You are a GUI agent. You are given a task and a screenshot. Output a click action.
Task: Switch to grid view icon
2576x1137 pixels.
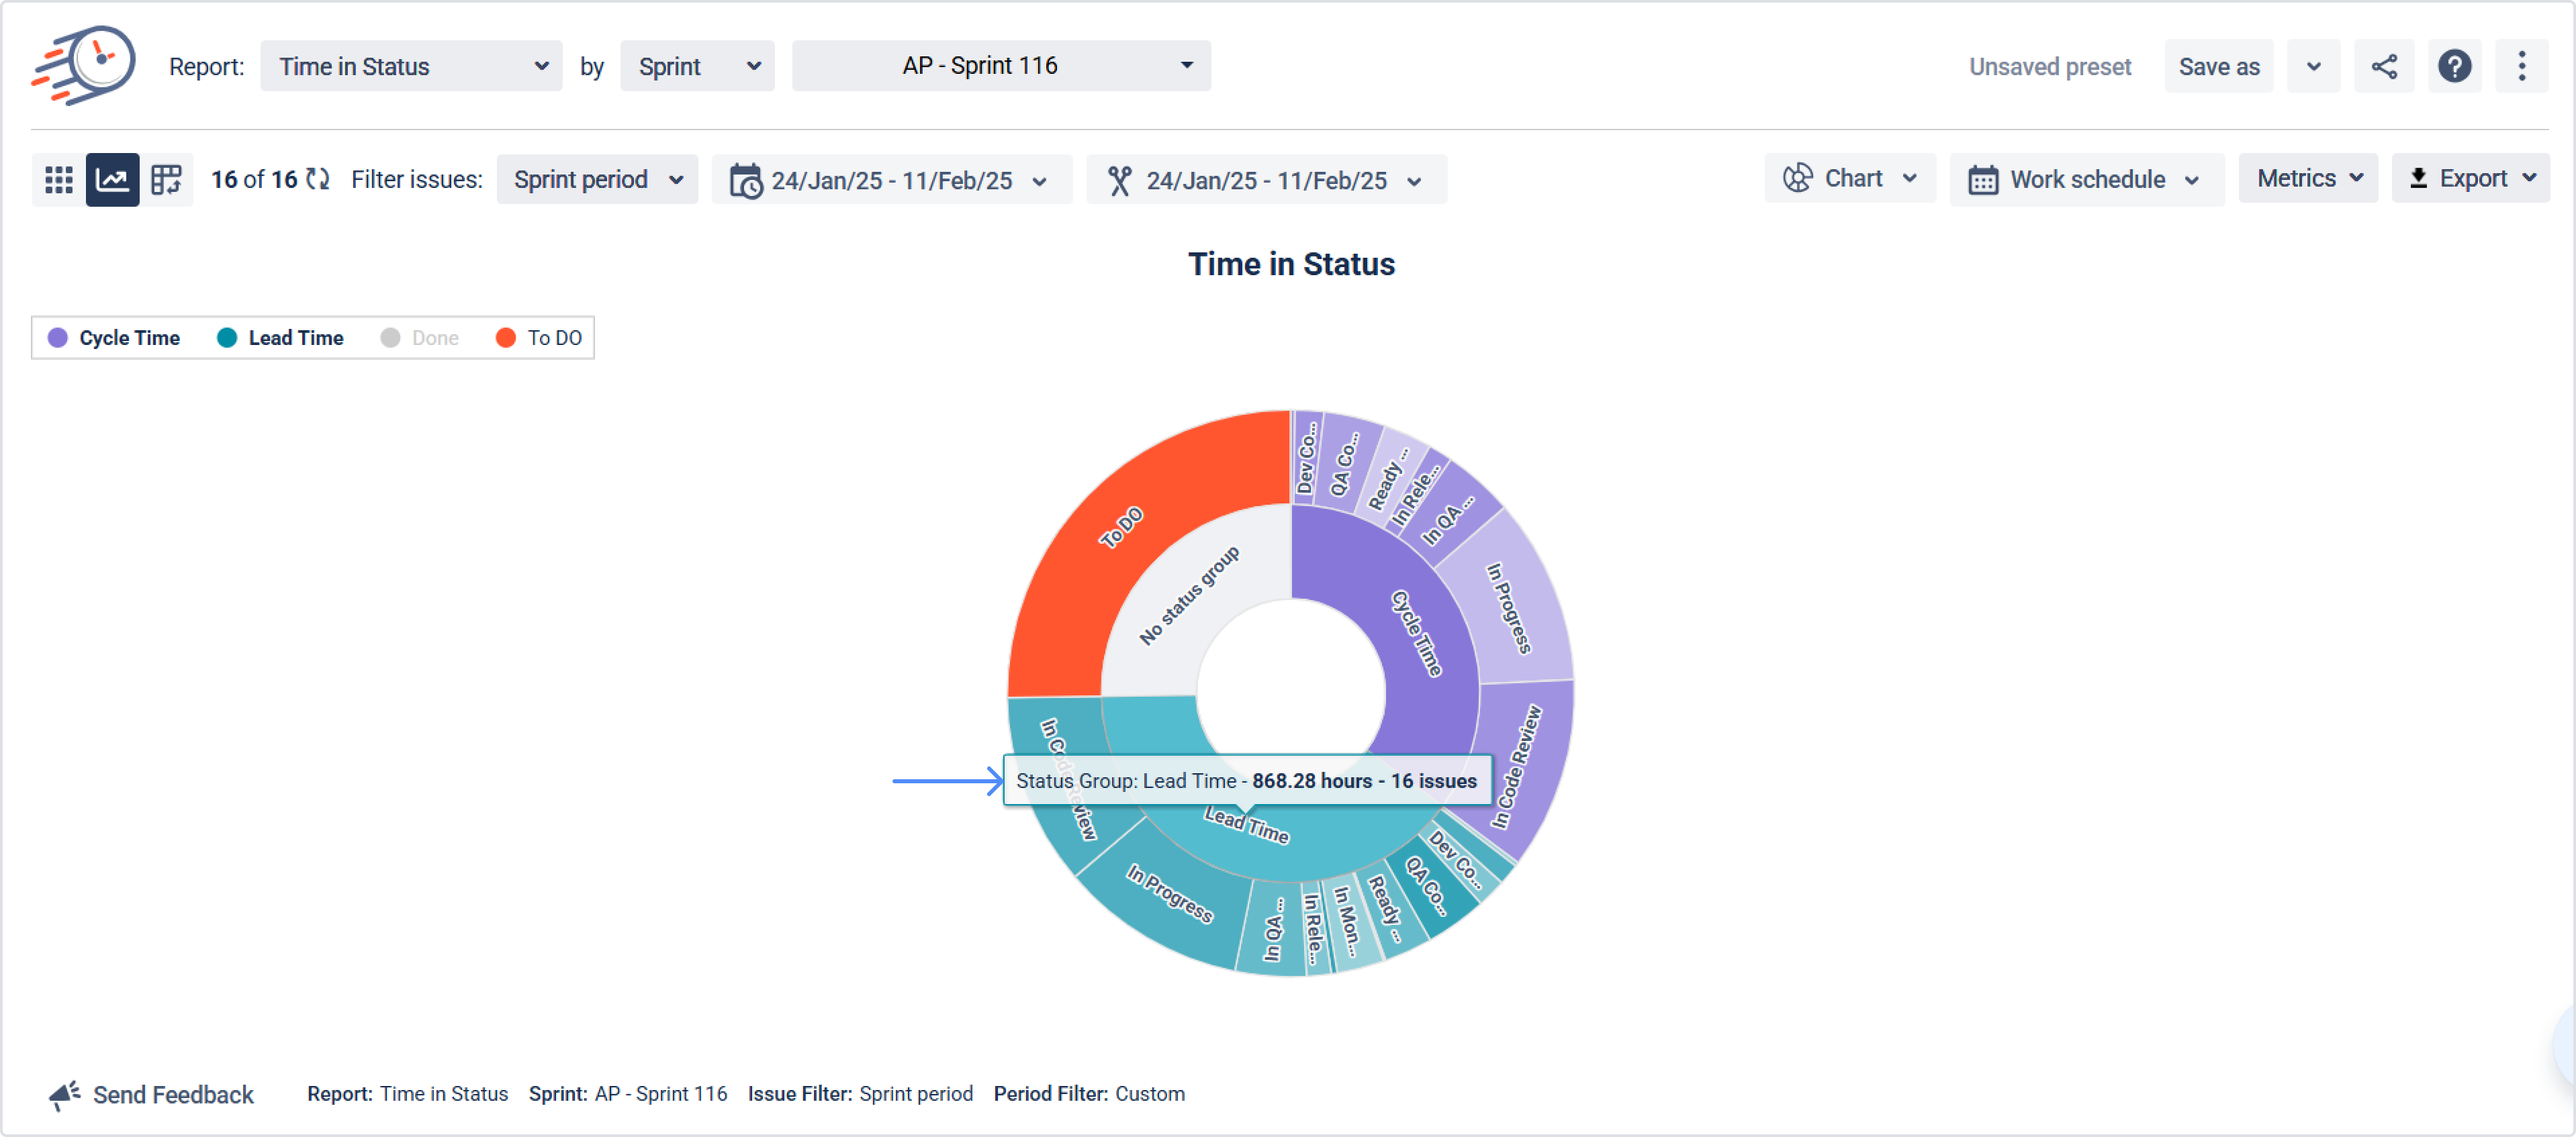click(59, 180)
